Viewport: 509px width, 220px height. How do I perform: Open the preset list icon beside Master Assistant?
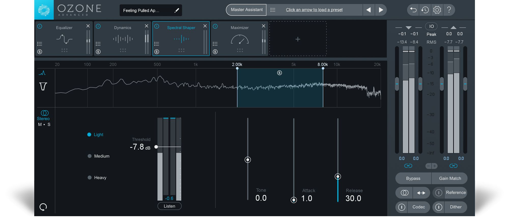273,10
